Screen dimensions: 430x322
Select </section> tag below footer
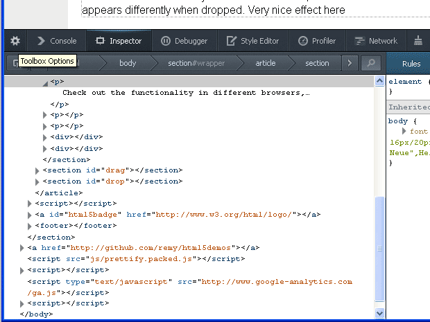point(51,237)
